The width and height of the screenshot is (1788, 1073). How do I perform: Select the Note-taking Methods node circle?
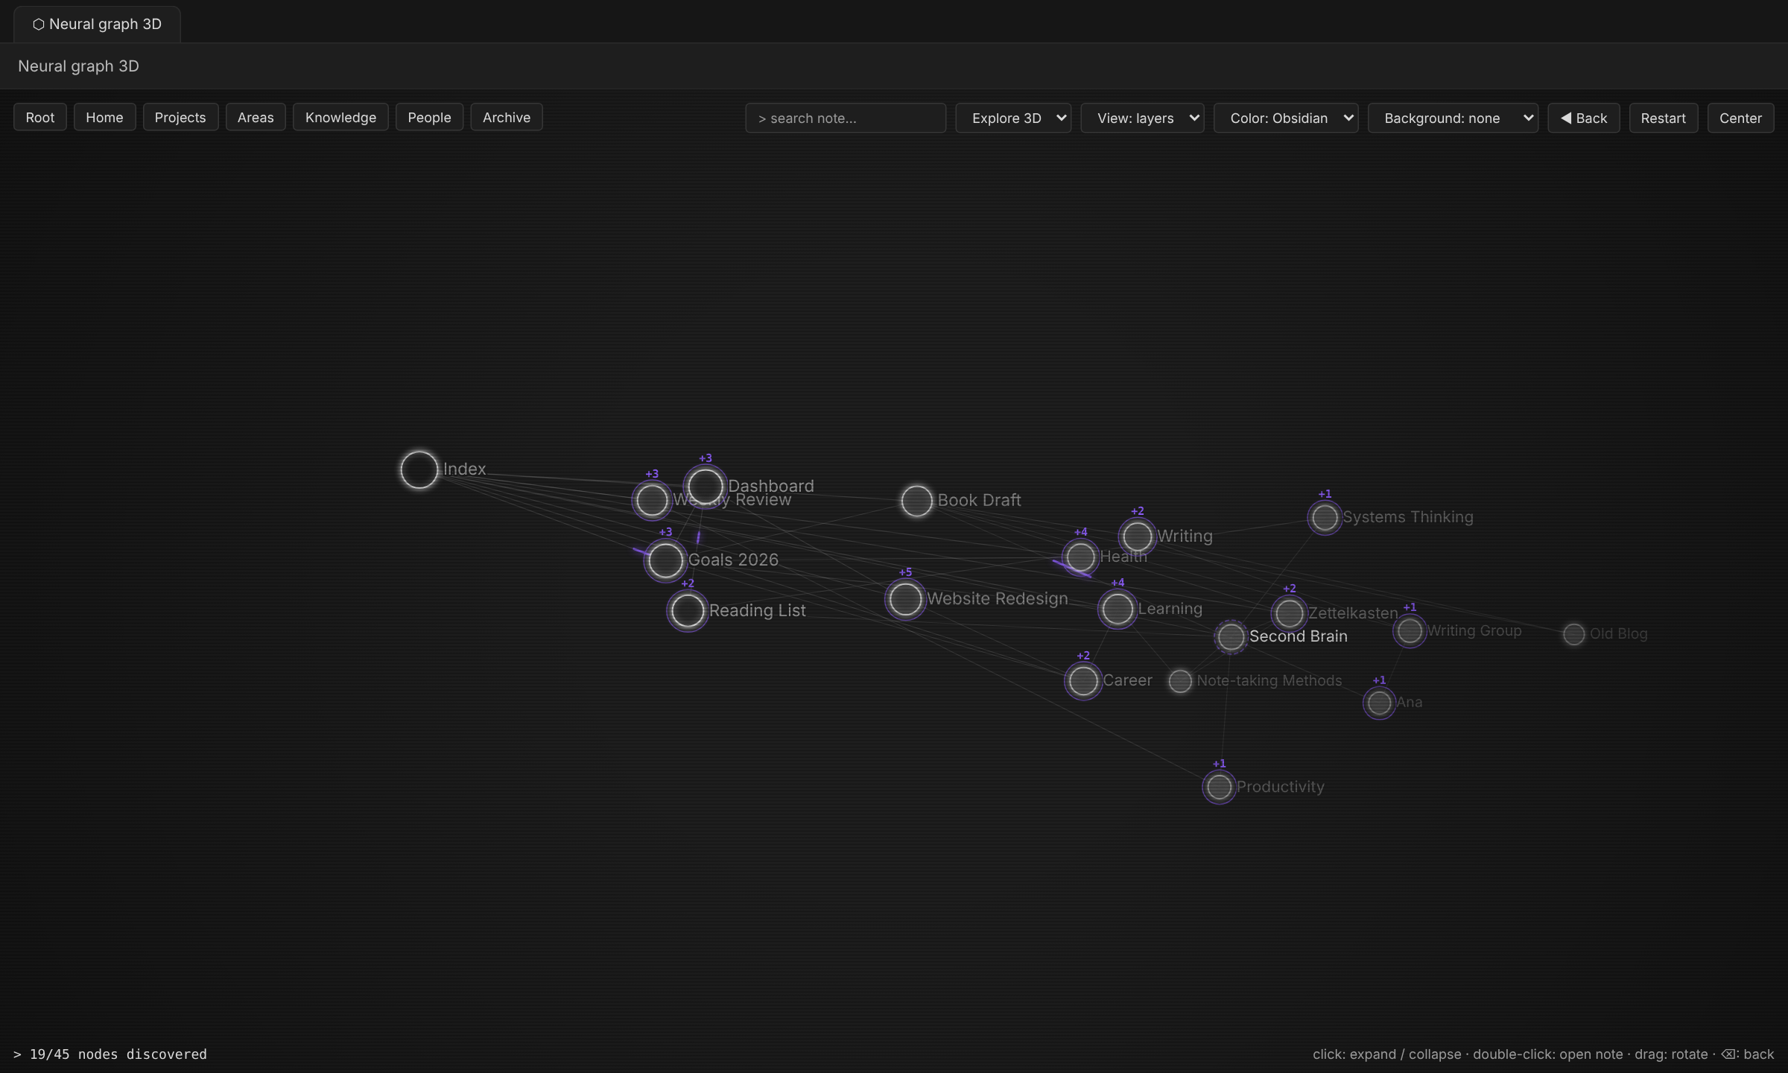click(x=1180, y=681)
